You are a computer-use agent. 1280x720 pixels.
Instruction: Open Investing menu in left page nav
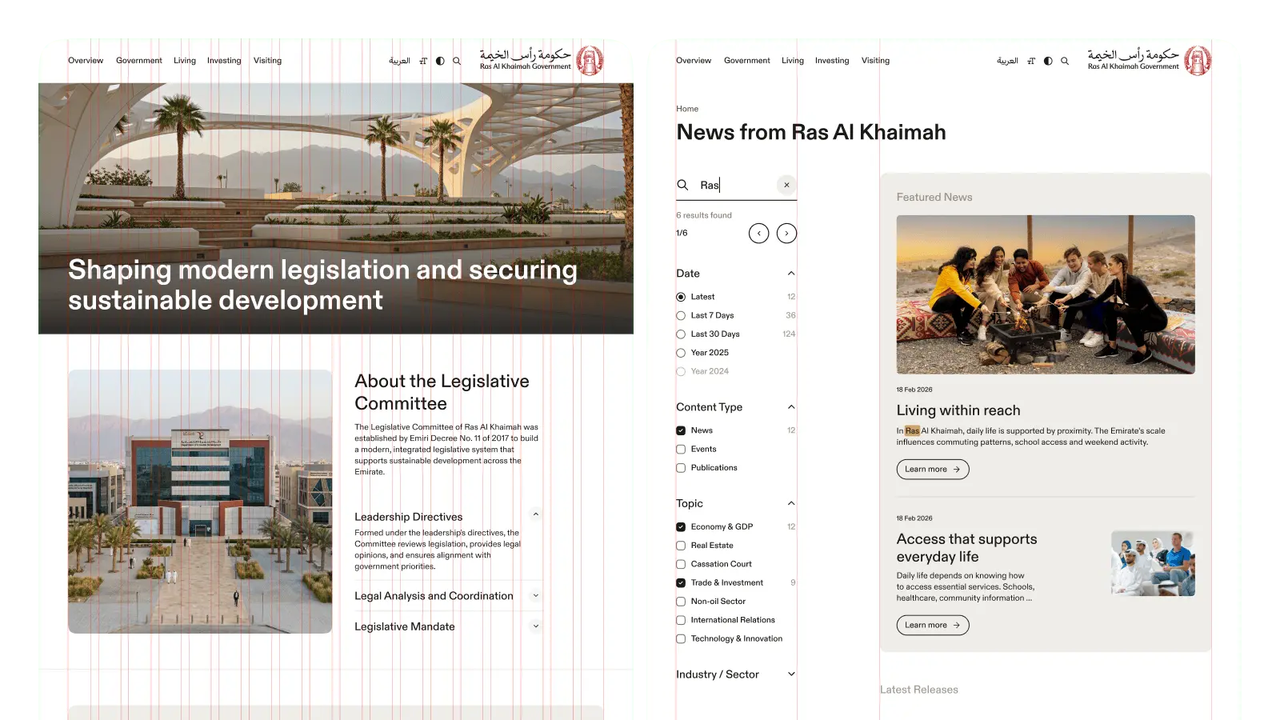[224, 61]
